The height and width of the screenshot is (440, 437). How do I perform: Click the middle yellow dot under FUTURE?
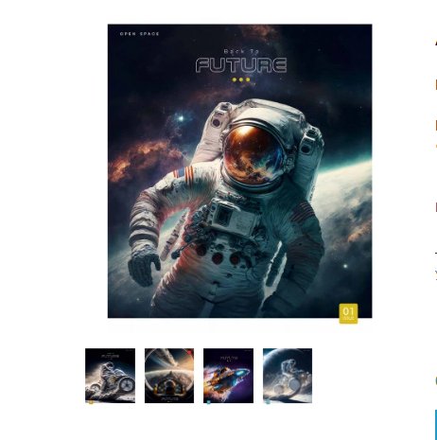pos(241,79)
